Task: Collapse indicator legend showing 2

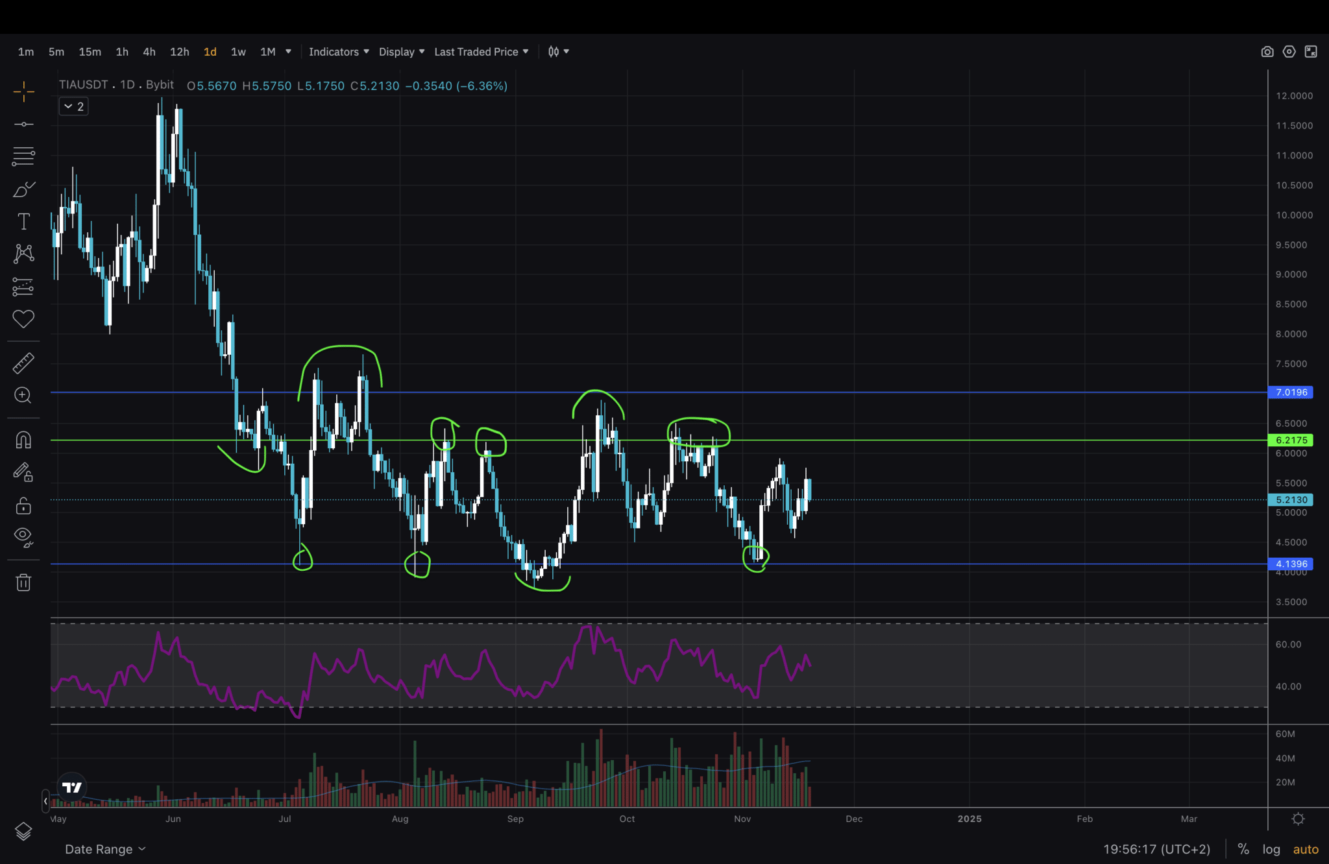Action: point(73,106)
